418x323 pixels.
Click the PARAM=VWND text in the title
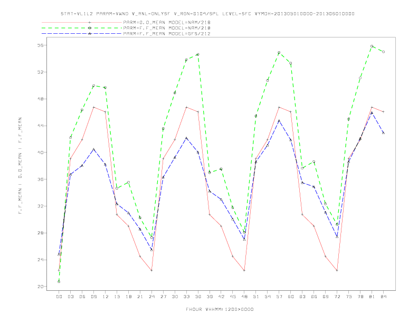[112, 14]
